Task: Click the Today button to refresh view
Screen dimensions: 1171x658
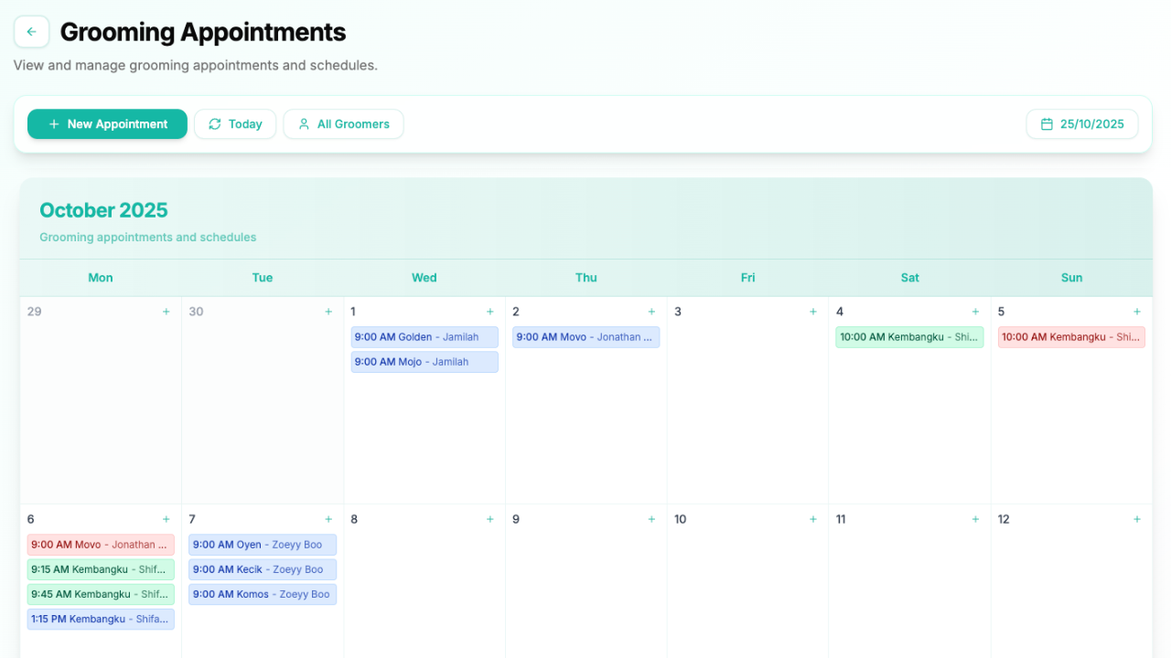Action: tap(235, 123)
